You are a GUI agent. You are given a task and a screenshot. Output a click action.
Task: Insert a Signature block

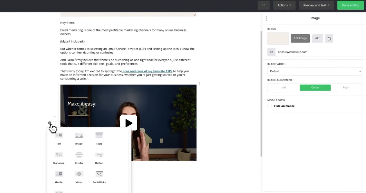point(59,158)
